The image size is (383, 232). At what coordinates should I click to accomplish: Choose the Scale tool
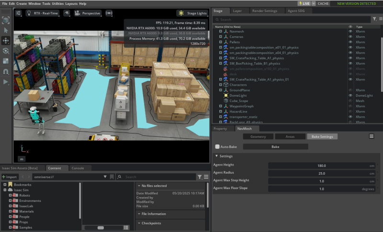[x=6, y=61]
